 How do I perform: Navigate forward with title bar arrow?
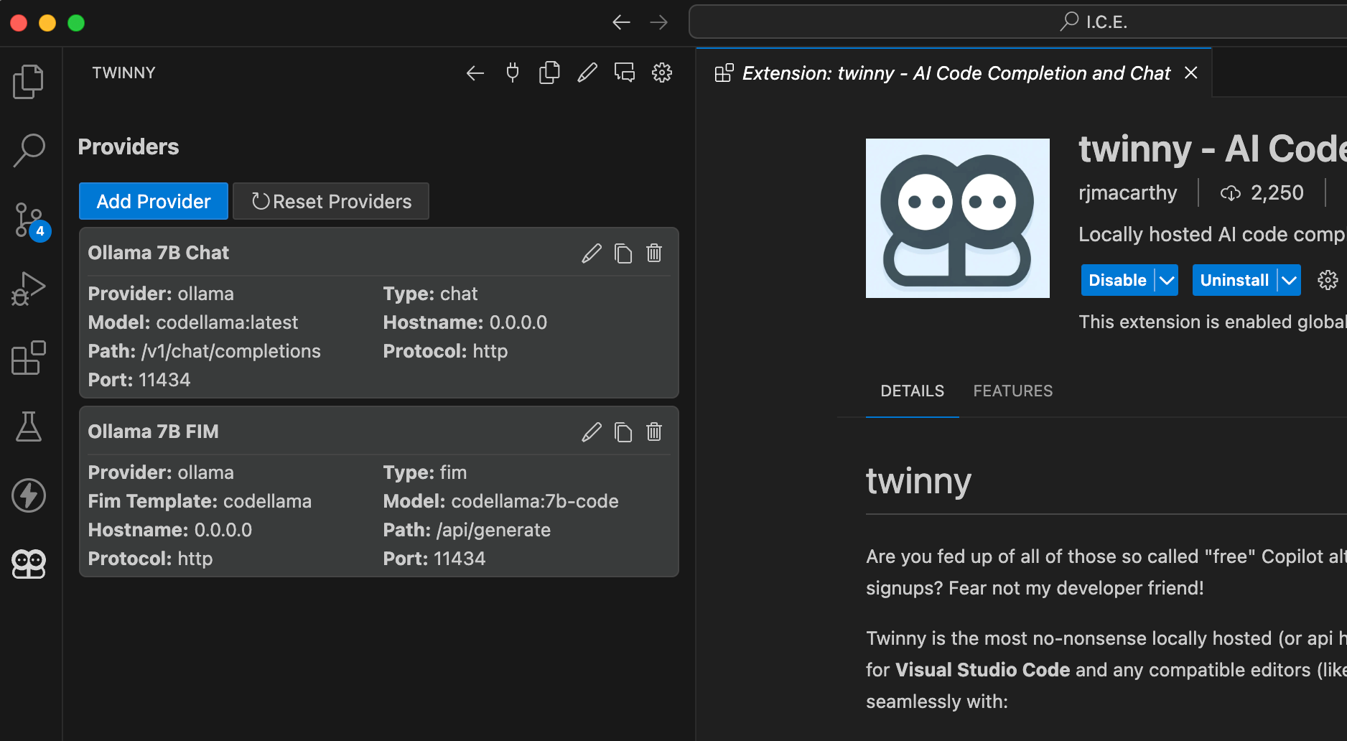click(x=659, y=22)
